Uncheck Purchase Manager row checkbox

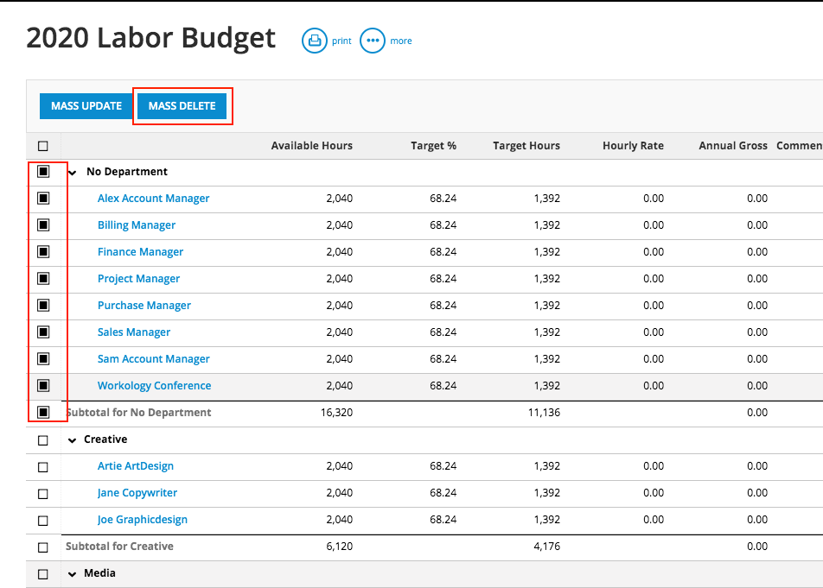pyautogui.click(x=43, y=306)
